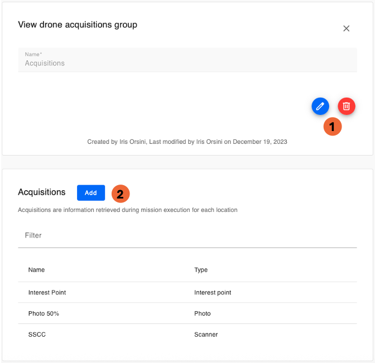Sort by the Type column header
The width and height of the screenshot is (375, 363).
[201, 270]
